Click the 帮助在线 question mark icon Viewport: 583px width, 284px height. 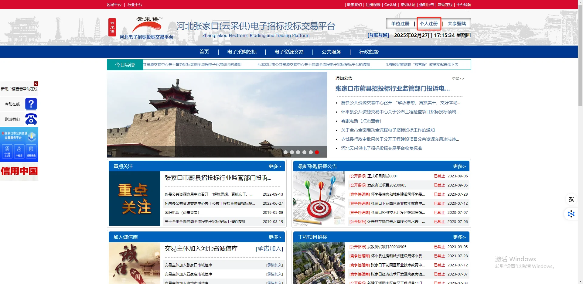tap(31, 104)
